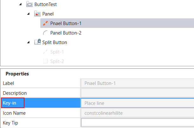
Task: Select the Split-1 tree entry
Action: click(57, 52)
